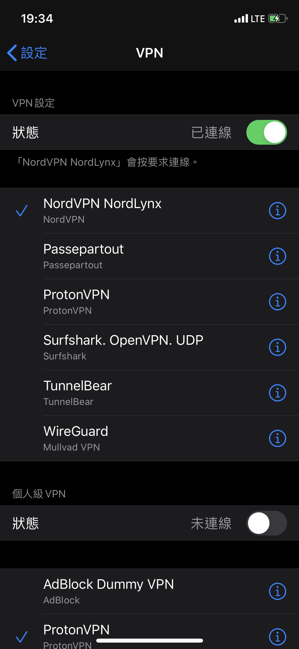Go back to 設定 with chevron
The height and width of the screenshot is (649, 299).
(27, 53)
